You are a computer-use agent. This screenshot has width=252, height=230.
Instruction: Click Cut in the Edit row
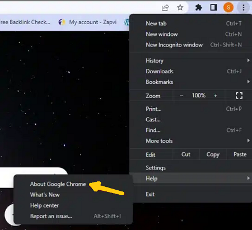186,154
